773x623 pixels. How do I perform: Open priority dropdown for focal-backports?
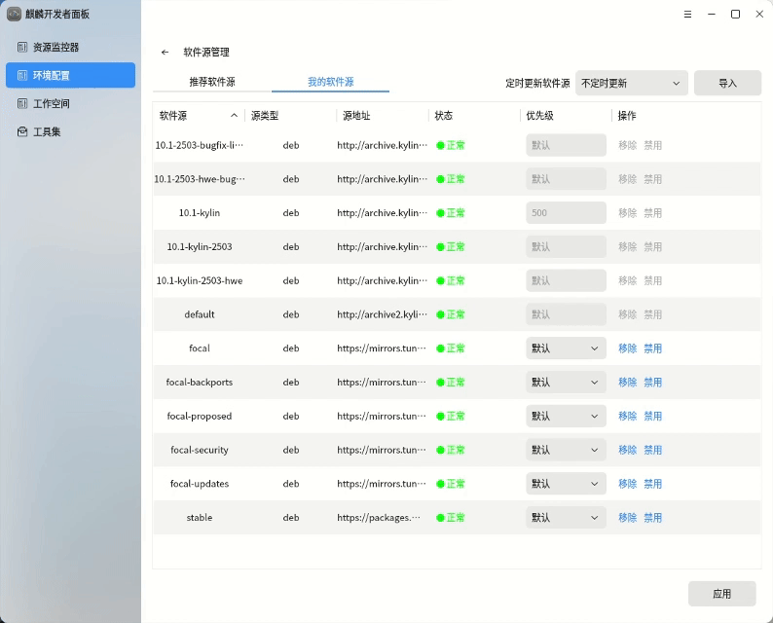pos(566,383)
